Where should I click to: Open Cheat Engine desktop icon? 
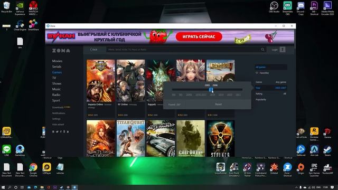coord(20,25)
